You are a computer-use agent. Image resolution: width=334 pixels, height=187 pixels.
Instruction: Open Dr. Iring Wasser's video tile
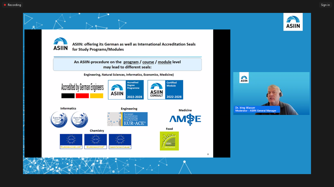coord(271,93)
